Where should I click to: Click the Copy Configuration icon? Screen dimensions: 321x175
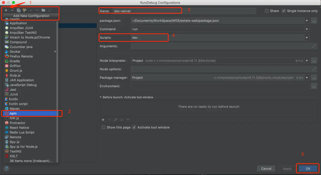point(18,10)
